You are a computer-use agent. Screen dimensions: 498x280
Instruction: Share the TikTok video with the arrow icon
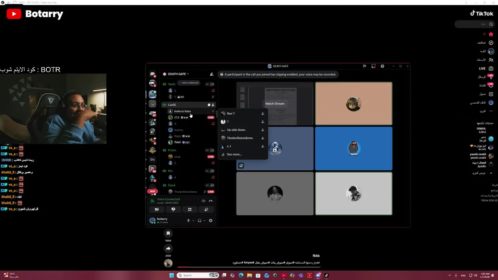pos(168,248)
